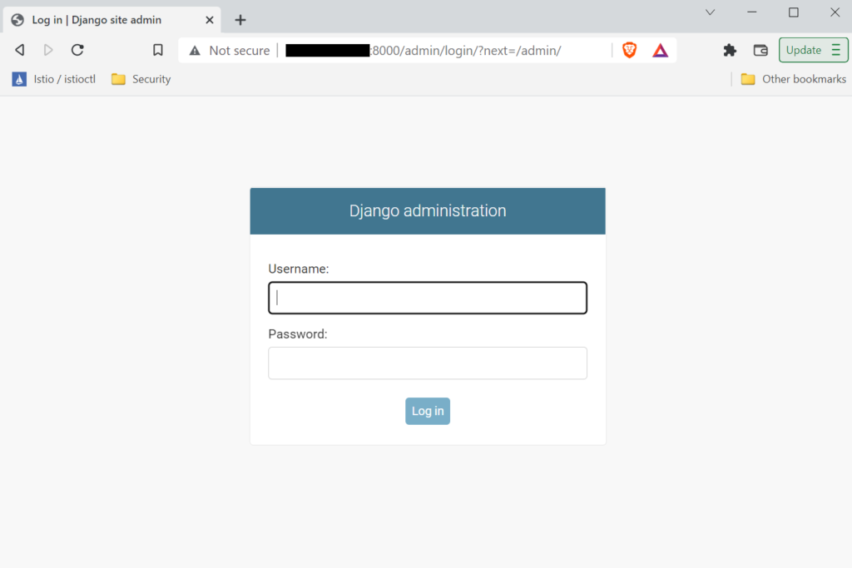852x568 pixels.
Task: Click the Log in button
Action: (x=427, y=411)
